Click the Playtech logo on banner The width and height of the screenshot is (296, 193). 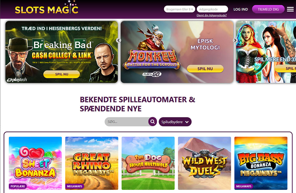(17, 80)
